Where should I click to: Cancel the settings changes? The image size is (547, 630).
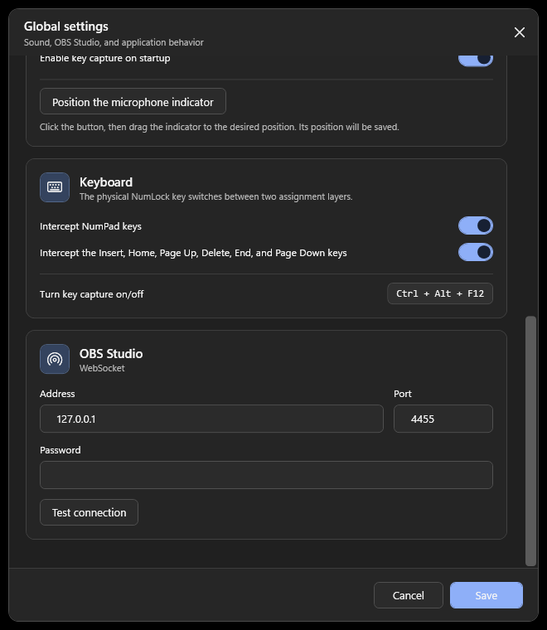click(409, 595)
